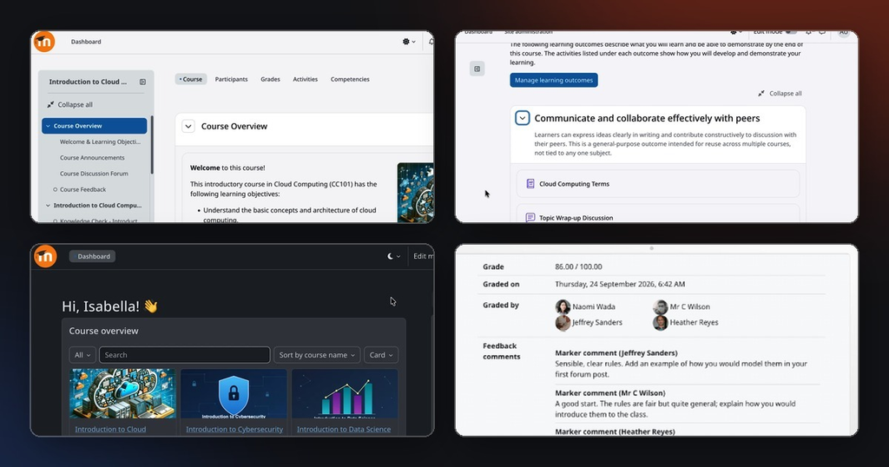Open the Sort by course name dropdown

click(316, 355)
